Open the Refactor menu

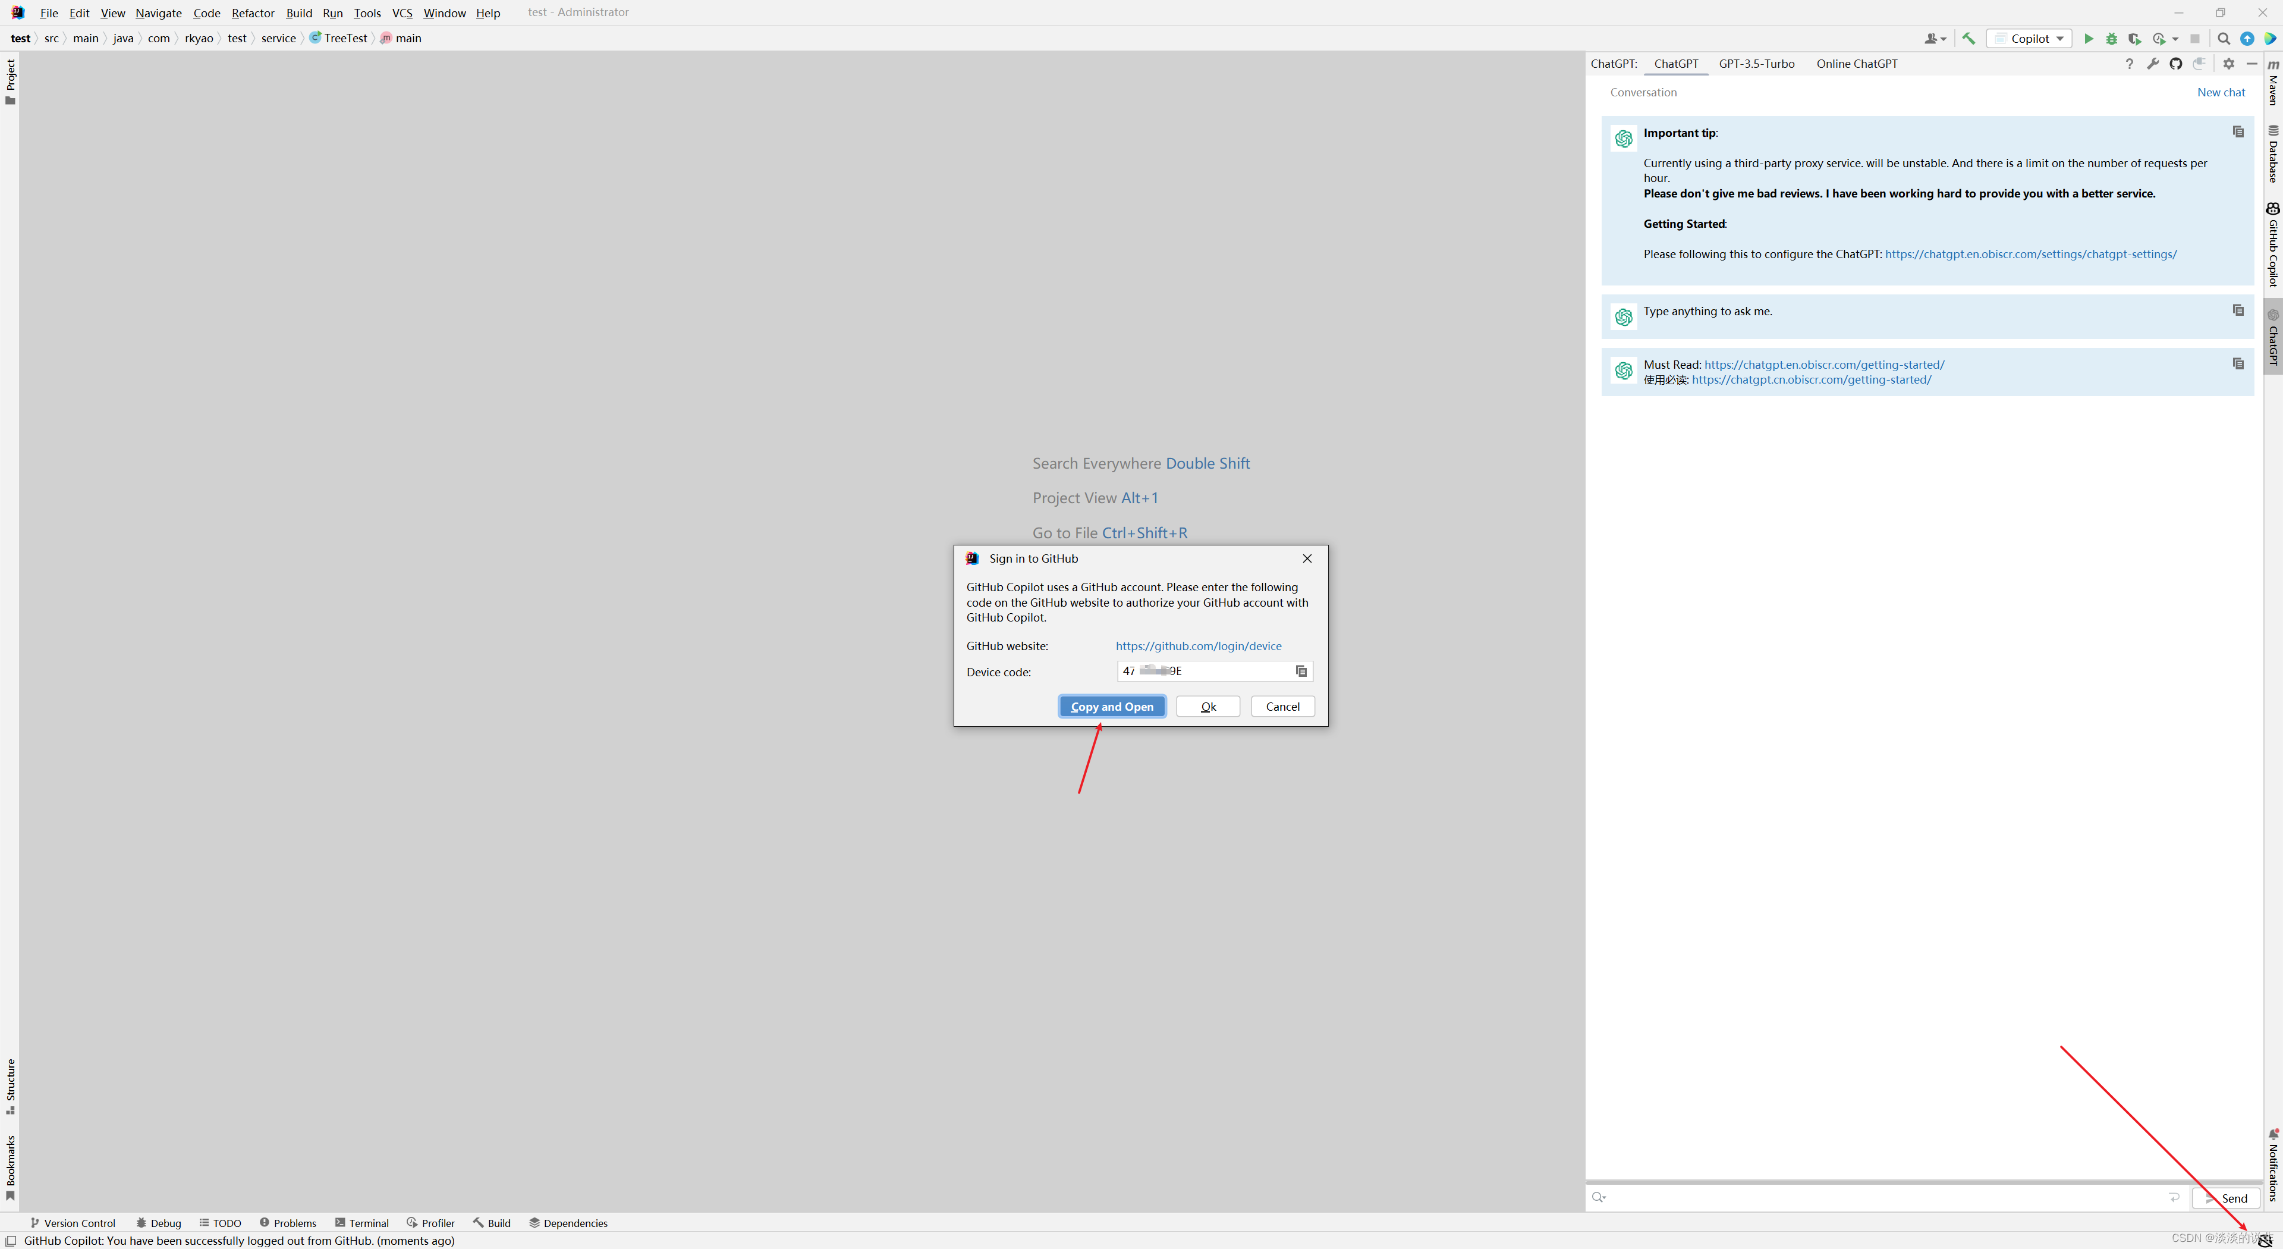tap(253, 12)
